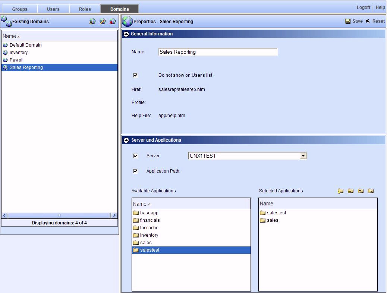This screenshot has height=293, width=387.
Task: Click the Help File value app/help.htm
Action: click(172, 116)
